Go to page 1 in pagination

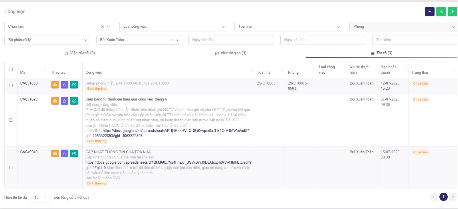[x=443, y=197]
